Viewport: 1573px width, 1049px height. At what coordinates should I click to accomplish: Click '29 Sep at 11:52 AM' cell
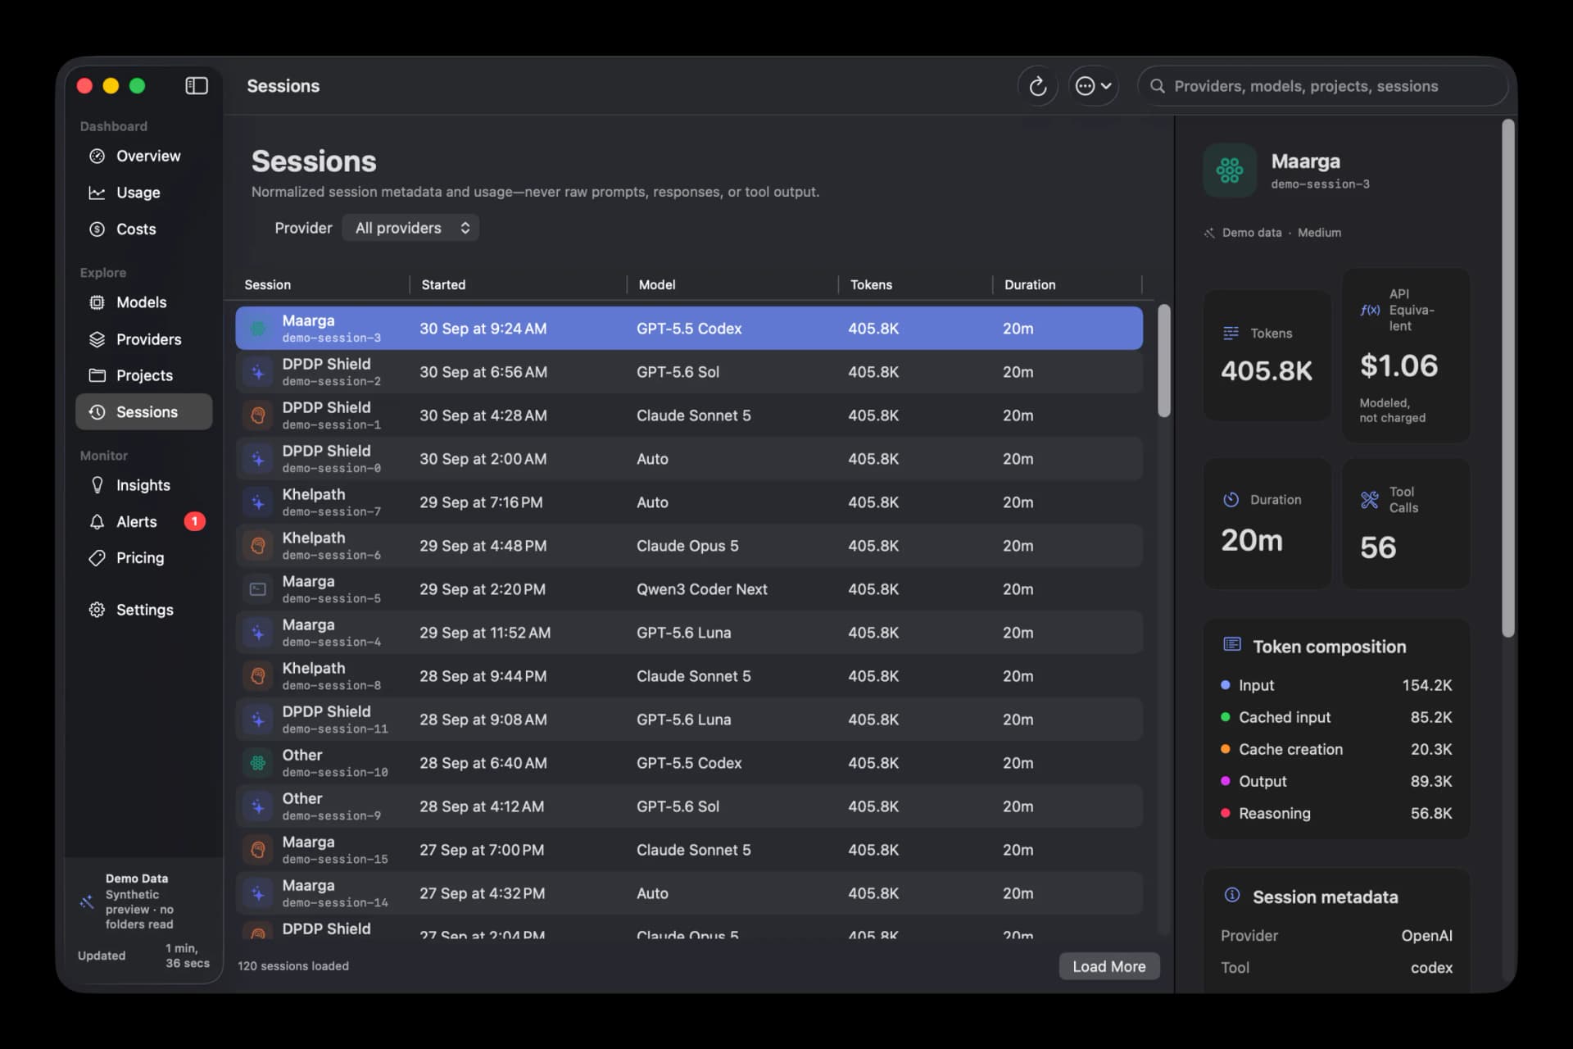[485, 633]
